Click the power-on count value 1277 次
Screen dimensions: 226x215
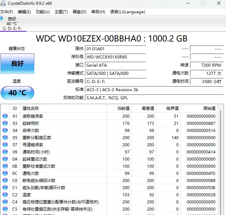pyautogui.click(x=207, y=73)
